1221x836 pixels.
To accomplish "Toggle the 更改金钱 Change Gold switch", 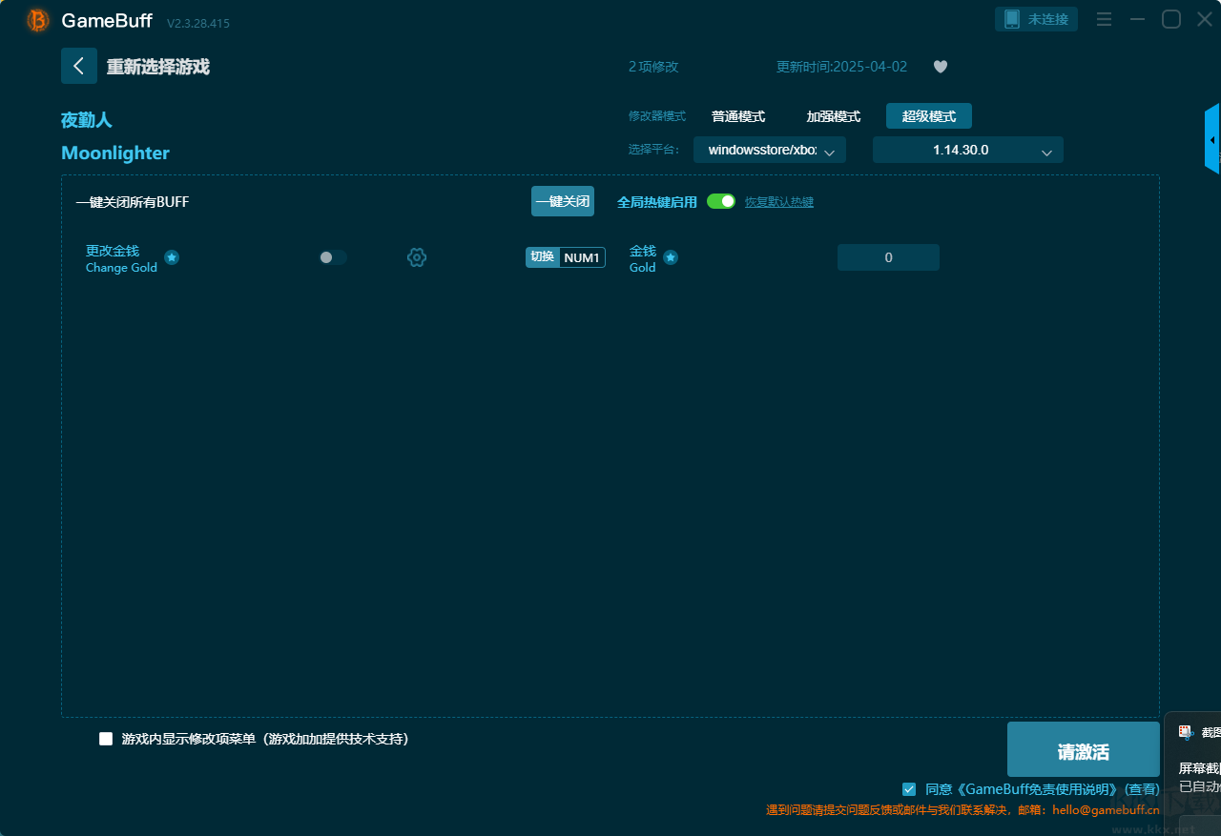I will tap(333, 257).
